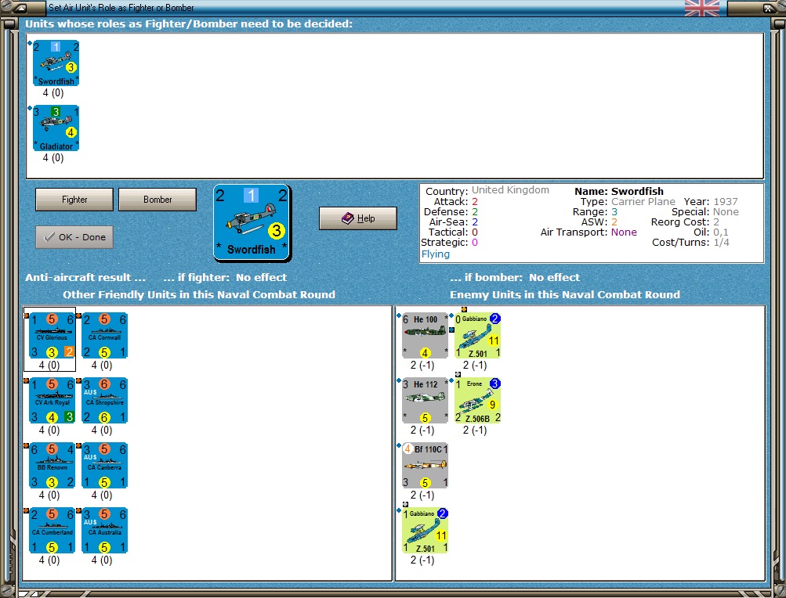Click the 'Air Transport: None' text

[x=589, y=232]
